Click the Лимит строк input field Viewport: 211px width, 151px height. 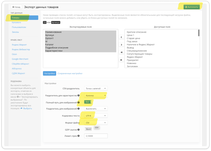96,136
